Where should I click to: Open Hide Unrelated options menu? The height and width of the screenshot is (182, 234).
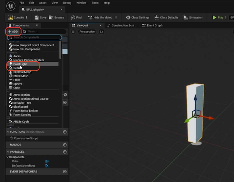[116, 17]
